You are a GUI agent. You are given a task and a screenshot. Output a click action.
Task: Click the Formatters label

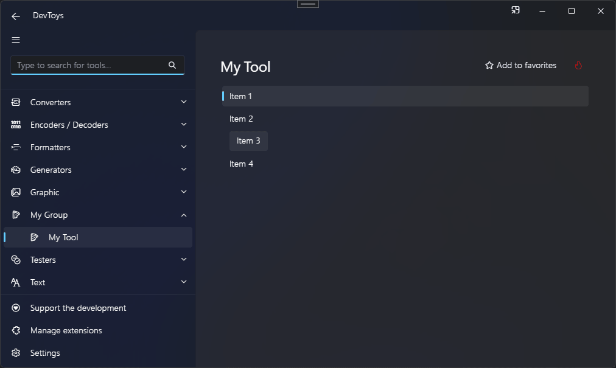51,147
